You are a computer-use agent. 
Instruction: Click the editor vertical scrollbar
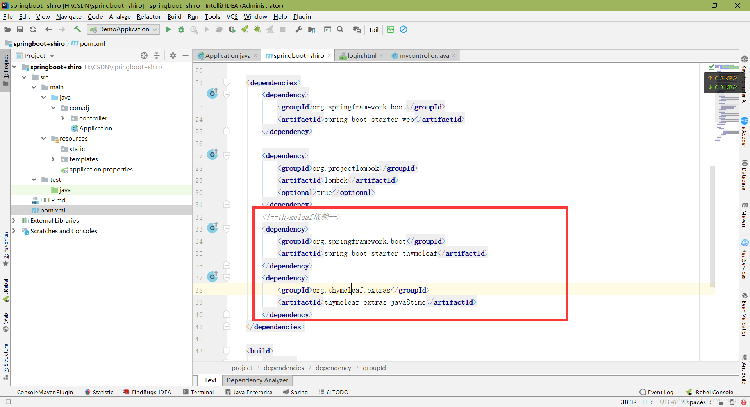tap(712, 227)
